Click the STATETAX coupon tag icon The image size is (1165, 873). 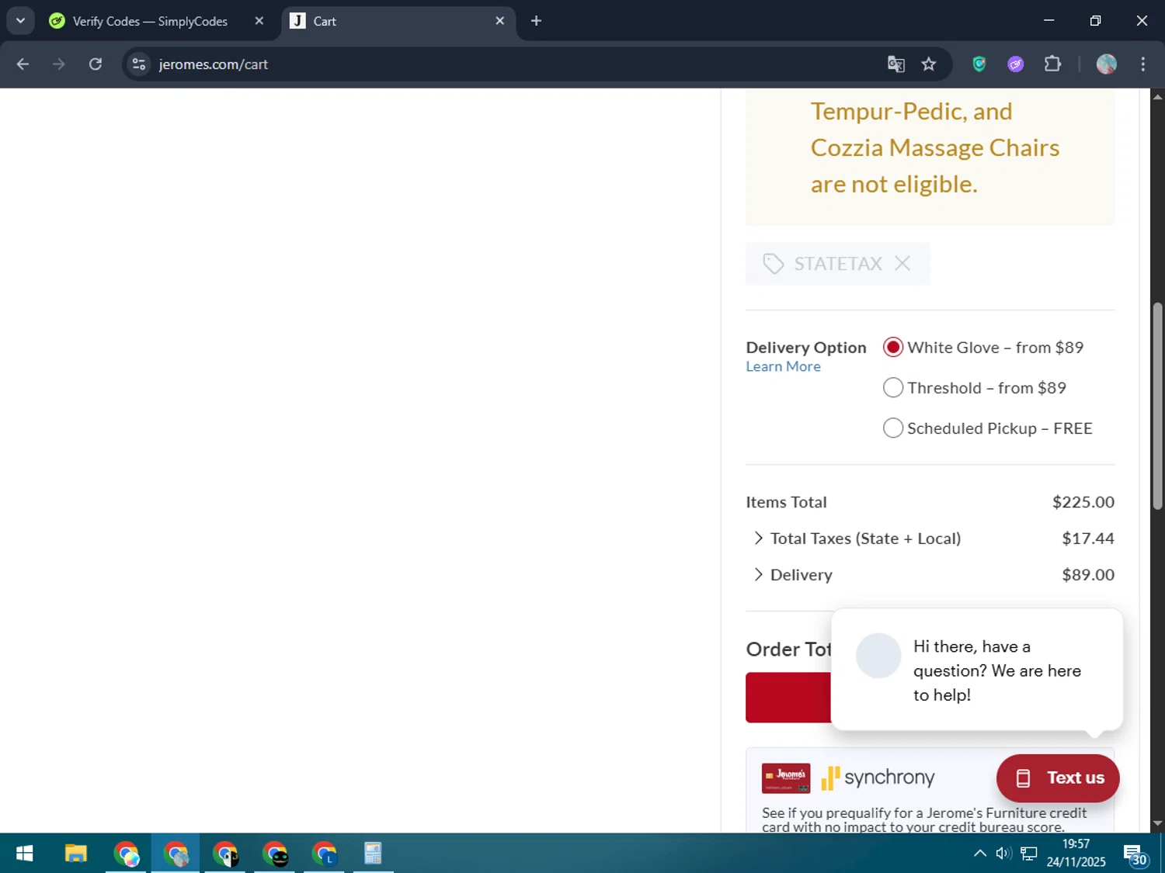click(773, 264)
